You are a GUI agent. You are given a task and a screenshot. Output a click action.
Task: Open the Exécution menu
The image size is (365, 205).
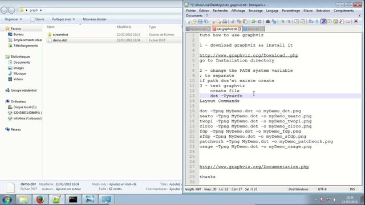pyautogui.click(x=323, y=11)
